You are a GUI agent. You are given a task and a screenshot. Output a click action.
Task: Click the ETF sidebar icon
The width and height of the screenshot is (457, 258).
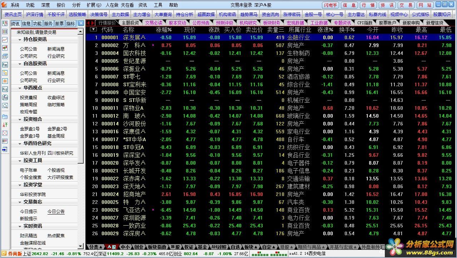click(x=5, y=141)
